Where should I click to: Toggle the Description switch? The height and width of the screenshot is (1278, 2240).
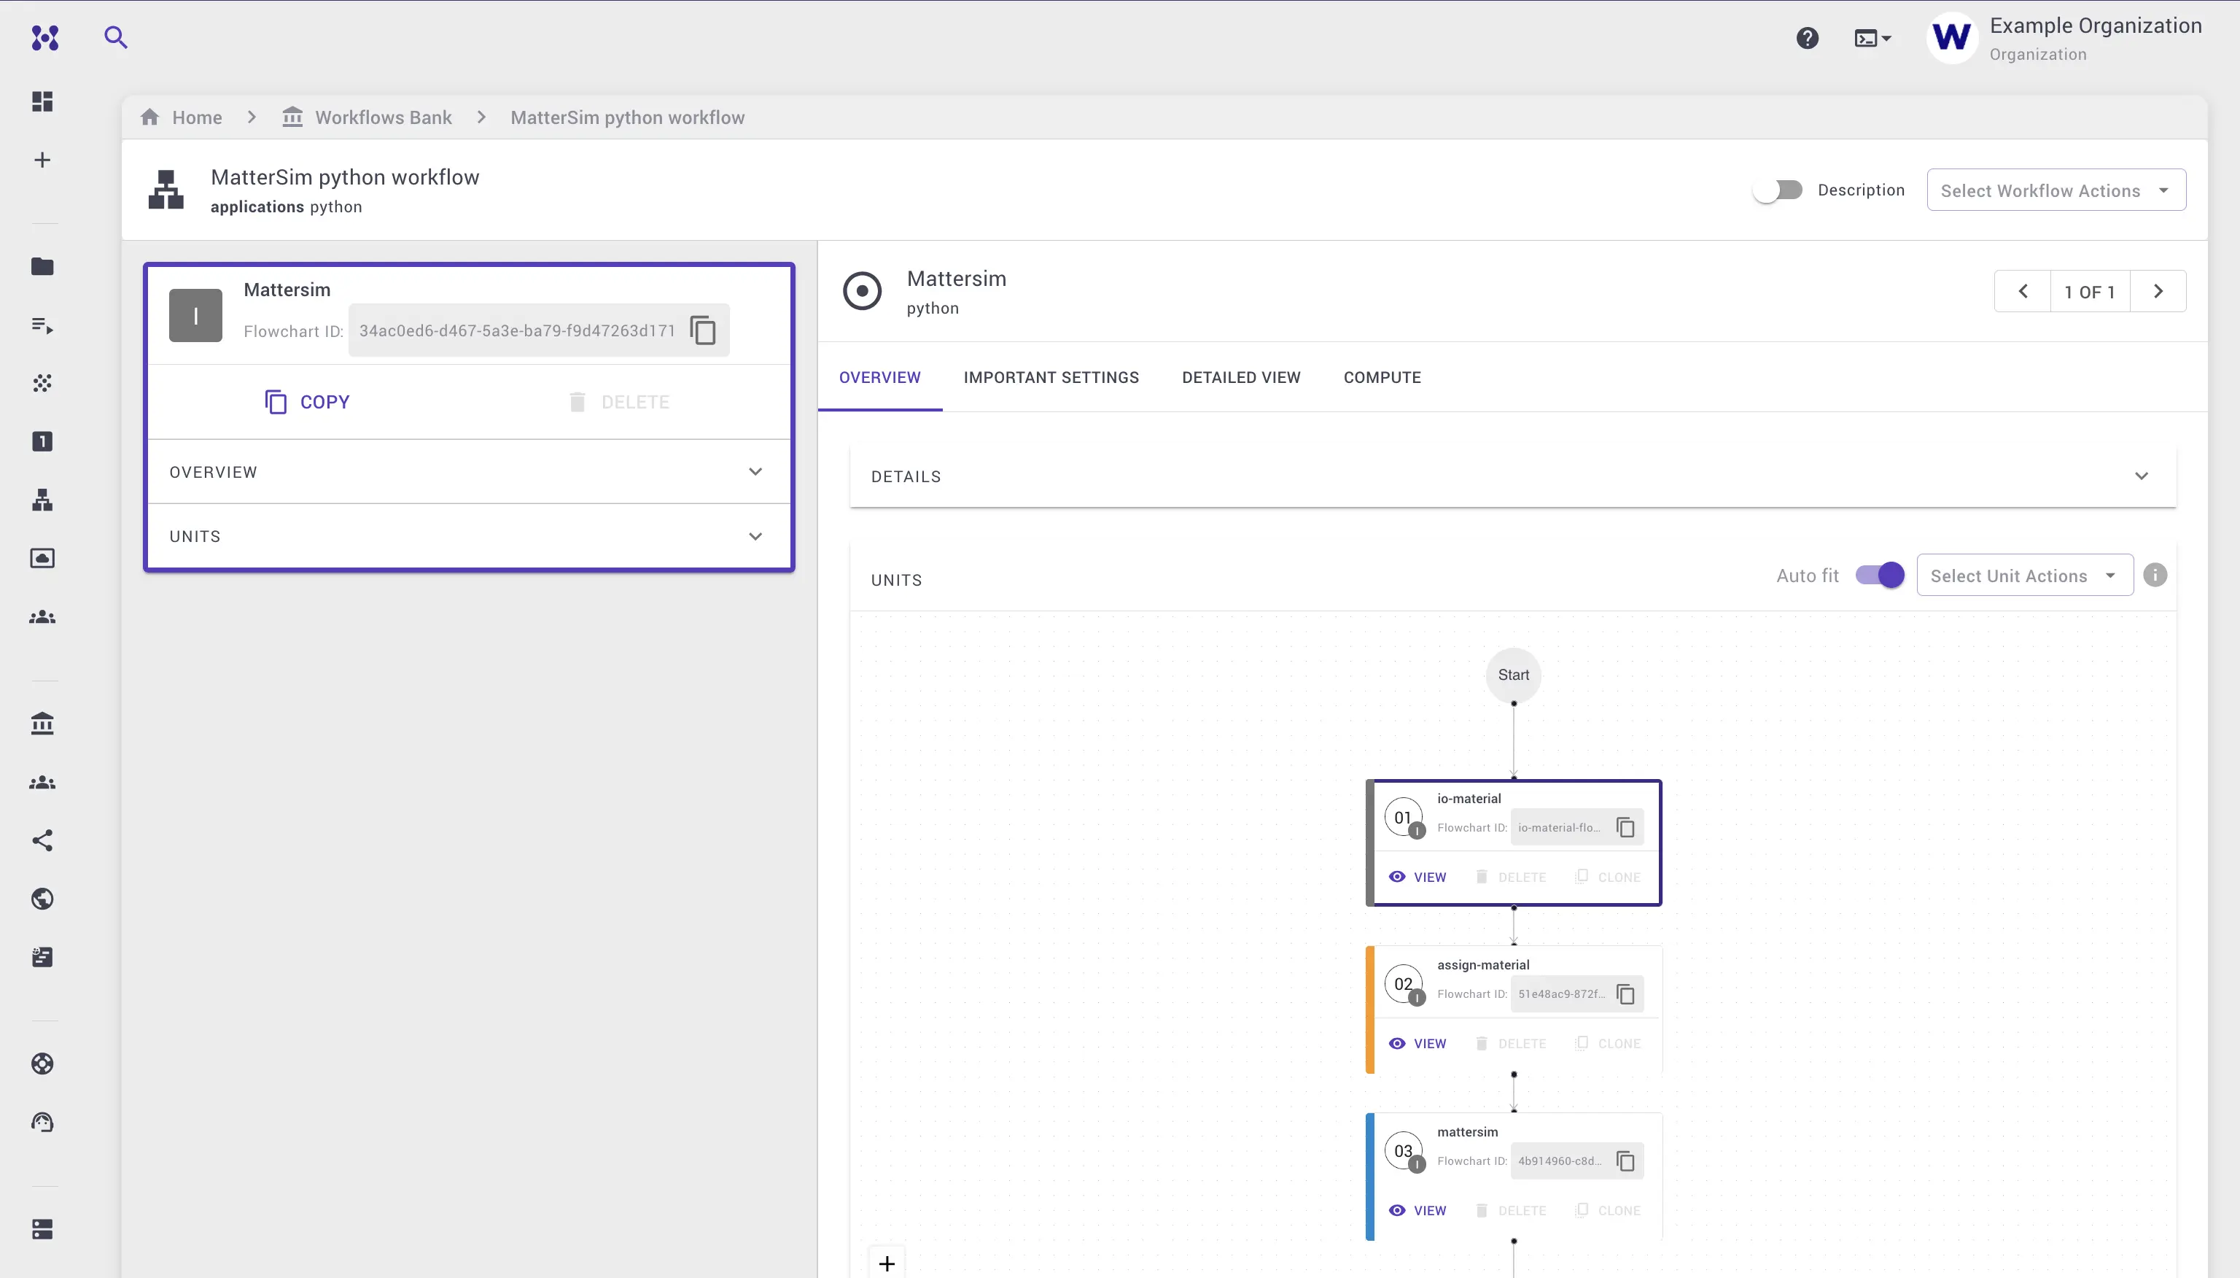(1777, 190)
